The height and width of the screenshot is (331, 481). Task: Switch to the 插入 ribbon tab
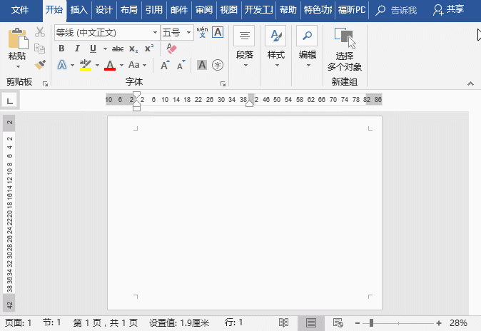[79, 10]
